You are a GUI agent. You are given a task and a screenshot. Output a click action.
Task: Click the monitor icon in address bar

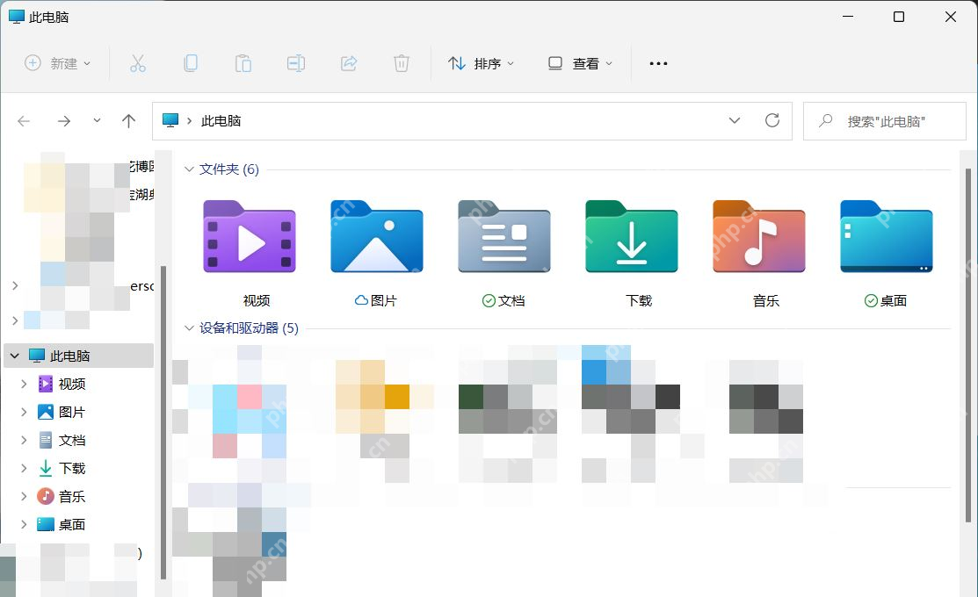click(x=170, y=120)
